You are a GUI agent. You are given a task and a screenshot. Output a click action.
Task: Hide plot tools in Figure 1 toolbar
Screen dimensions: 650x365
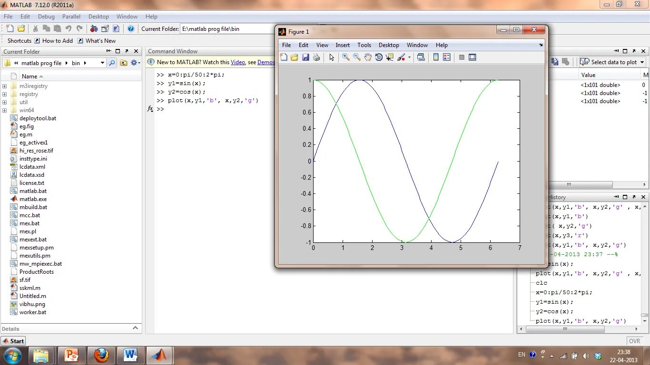[x=462, y=57]
